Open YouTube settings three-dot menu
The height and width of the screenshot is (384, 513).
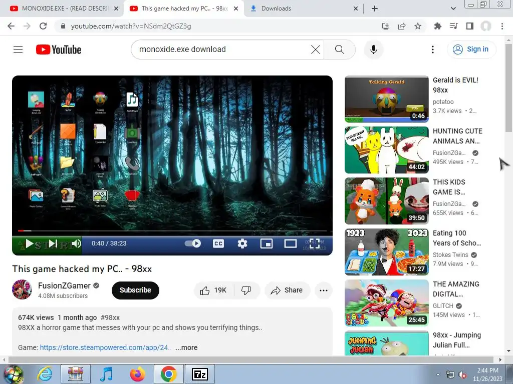(x=432, y=49)
